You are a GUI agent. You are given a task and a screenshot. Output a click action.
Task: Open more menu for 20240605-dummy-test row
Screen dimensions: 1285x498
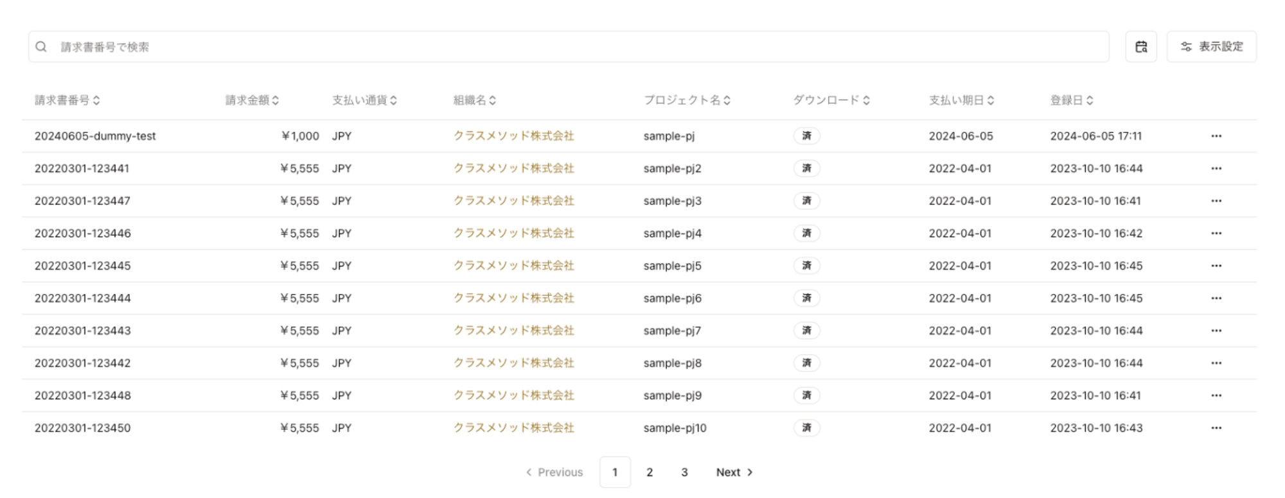coord(1216,136)
